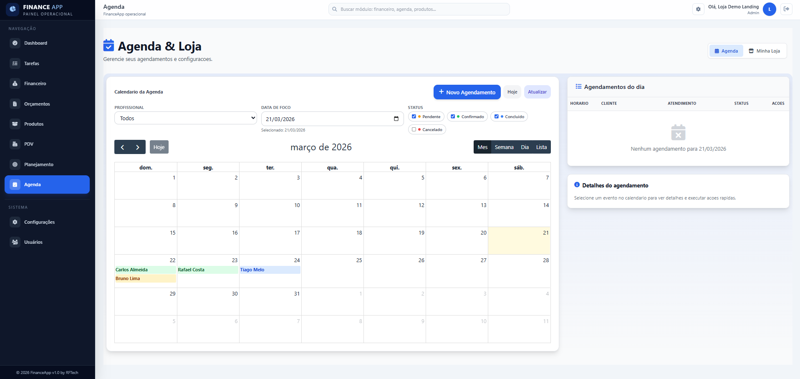
Task: Switch calendar to Lista view
Action: point(542,147)
